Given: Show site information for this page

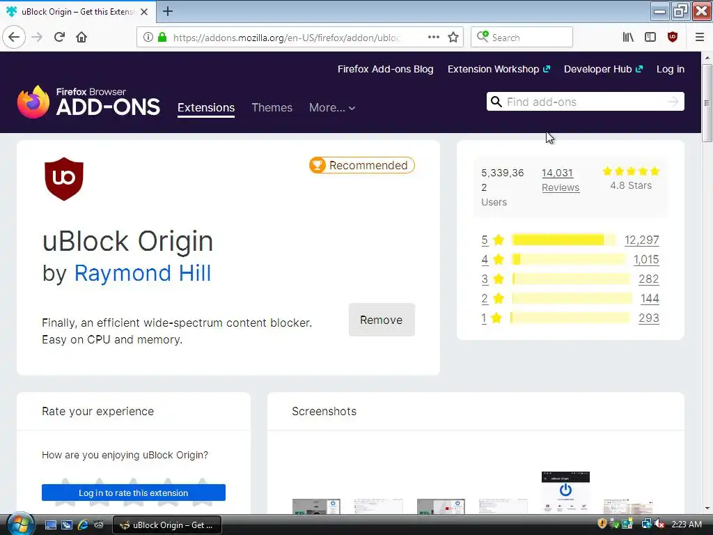Looking at the screenshot, I should pyautogui.click(x=148, y=37).
